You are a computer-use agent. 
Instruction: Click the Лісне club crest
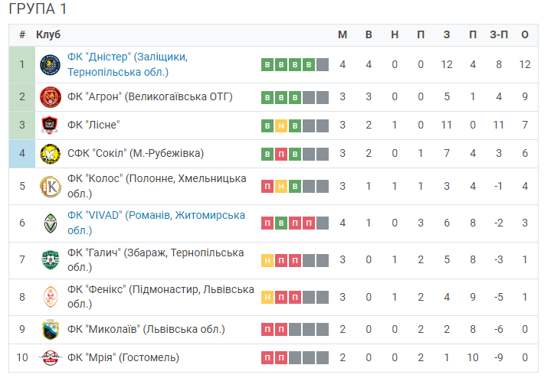click(50, 125)
